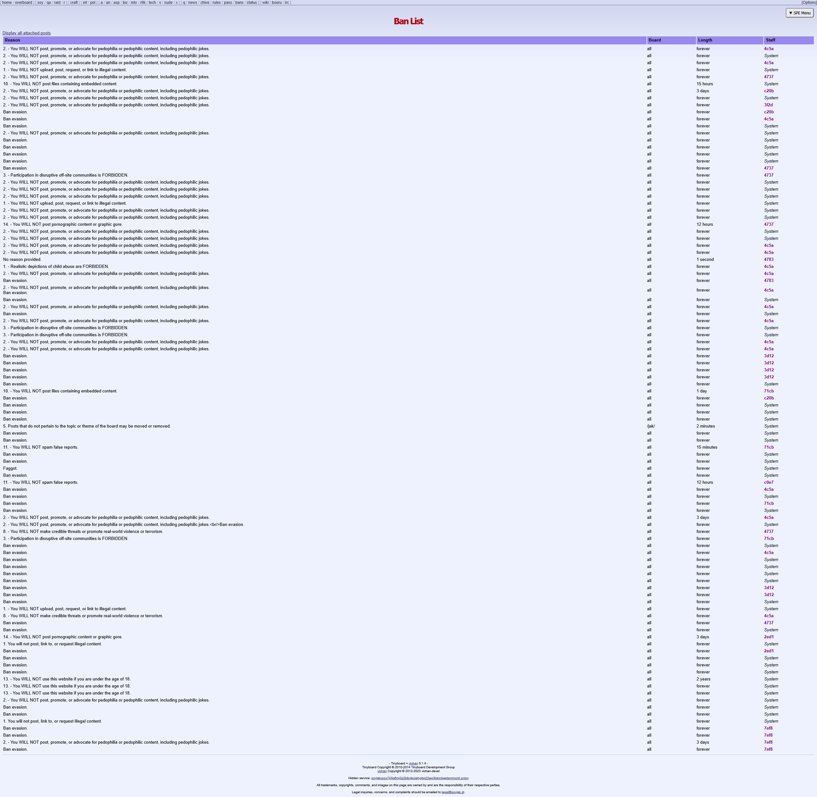Navigate to the soy board
The image size is (817, 797).
click(x=40, y=3)
